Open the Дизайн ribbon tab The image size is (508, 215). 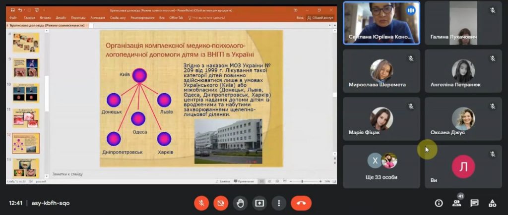(61, 18)
